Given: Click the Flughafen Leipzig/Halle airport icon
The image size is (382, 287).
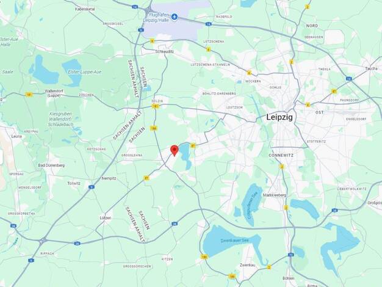Looking at the screenshot, I should 174,17.
